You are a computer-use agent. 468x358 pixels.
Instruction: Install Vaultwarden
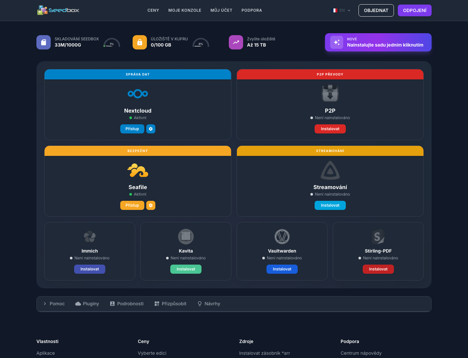pos(282,269)
